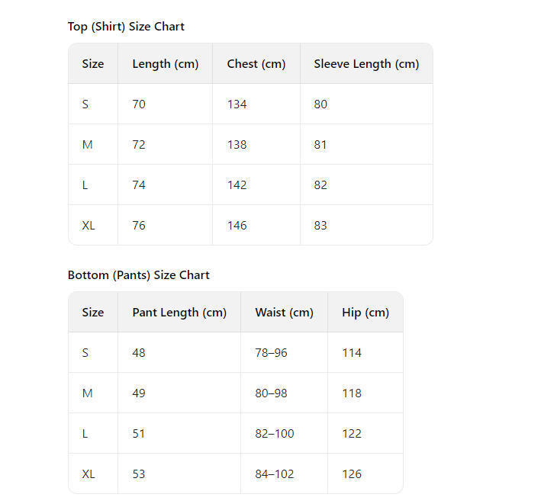Viewport: 541px width, 504px height.
Task: Select the Chest (cm) column header
Action: click(x=256, y=64)
